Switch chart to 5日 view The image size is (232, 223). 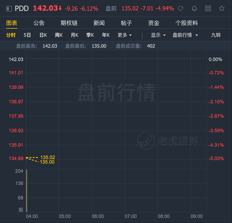tap(27, 35)
